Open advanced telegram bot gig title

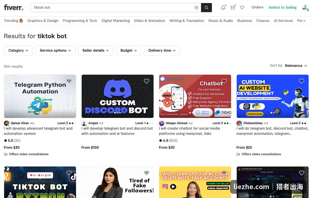(38, 131)
